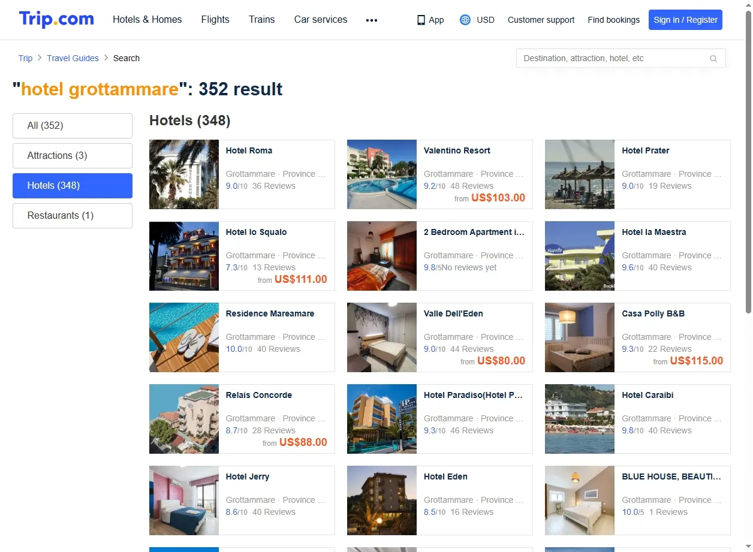Open Casa Polly B&B thumbnail
753x552 pixels.
(x=580, y=337)
